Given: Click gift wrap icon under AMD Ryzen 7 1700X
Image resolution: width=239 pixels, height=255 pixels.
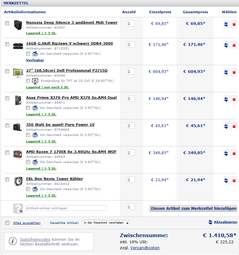Looking at the screenshot, I should [x=35, y=162].
